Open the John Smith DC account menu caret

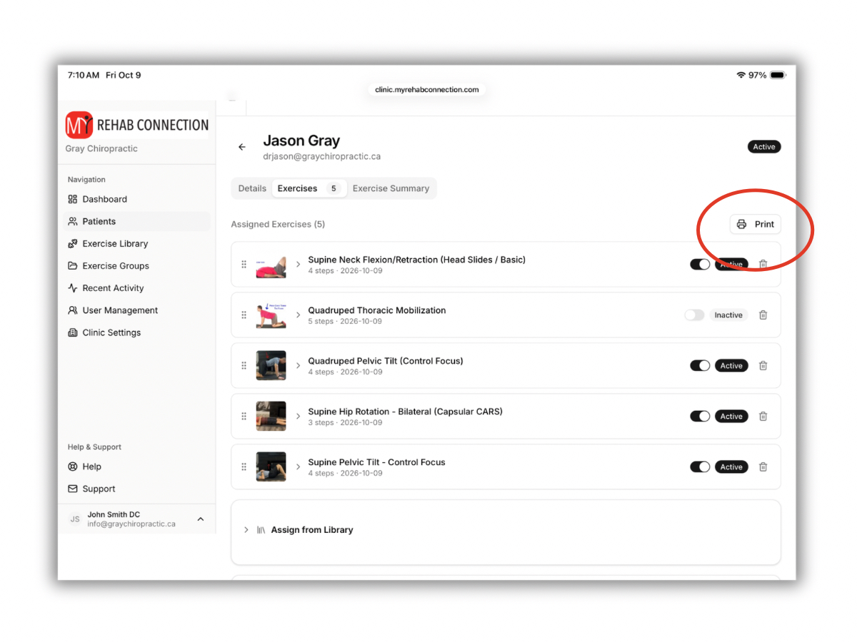pyautogui.click(x=201, y=519)
